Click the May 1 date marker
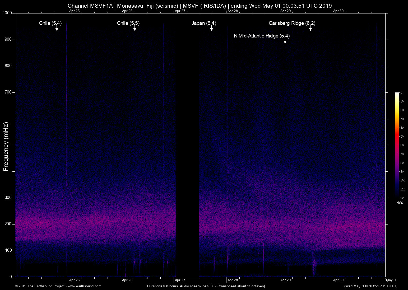Viewport: 408px width, 290px height. coord(391,280)
